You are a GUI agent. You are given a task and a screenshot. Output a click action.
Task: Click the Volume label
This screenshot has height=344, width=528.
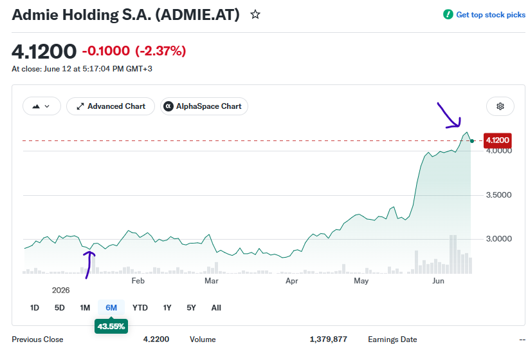(203, 339)
